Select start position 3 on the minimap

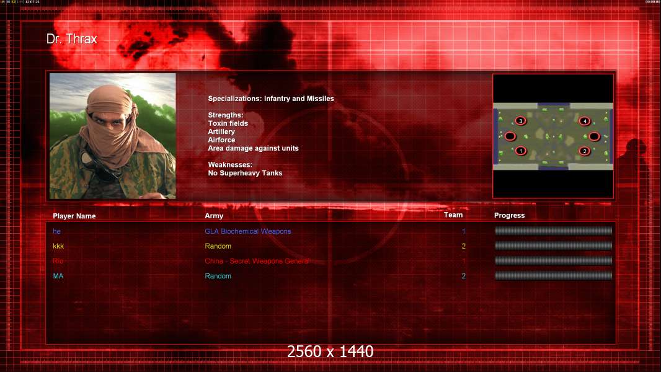pyautogui.click(x=521, y=121)
